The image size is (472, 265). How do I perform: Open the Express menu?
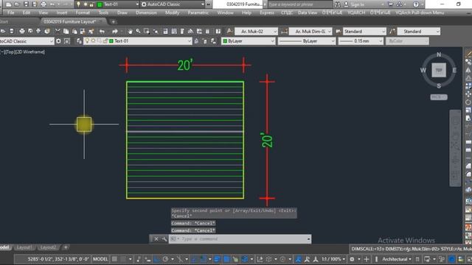(x=267, y=13)
